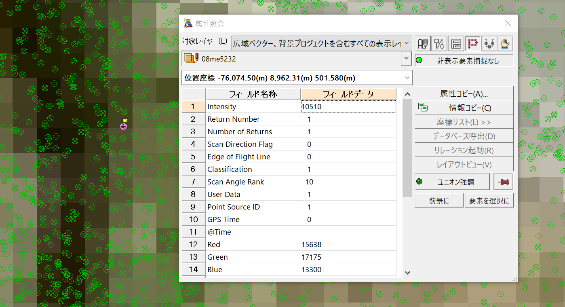Click the データベース呼出(D) button

464,136
